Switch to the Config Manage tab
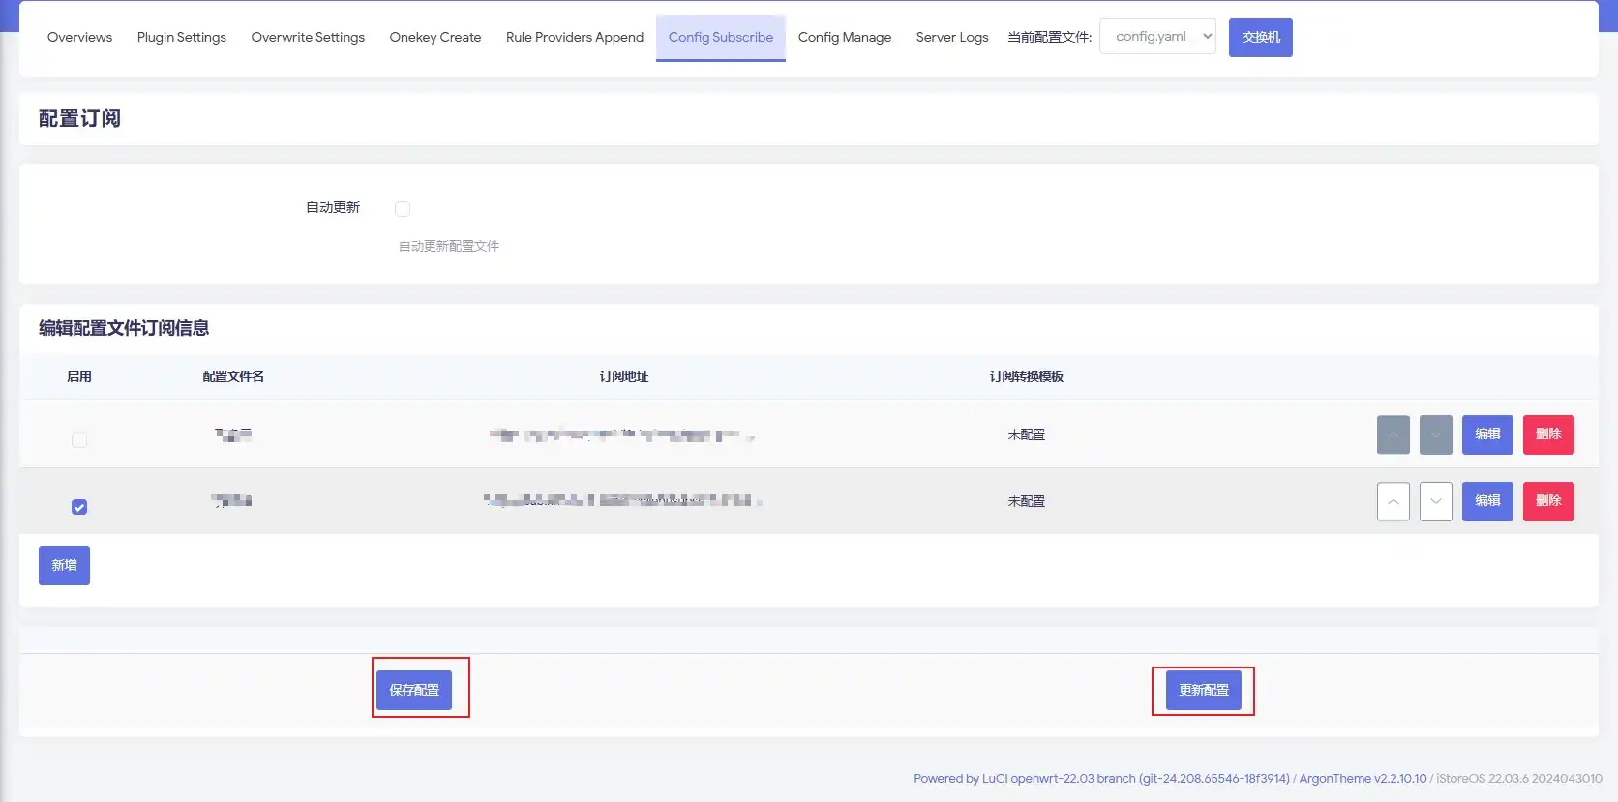Viewport: 1618px width, 802px height. (844, 37)
